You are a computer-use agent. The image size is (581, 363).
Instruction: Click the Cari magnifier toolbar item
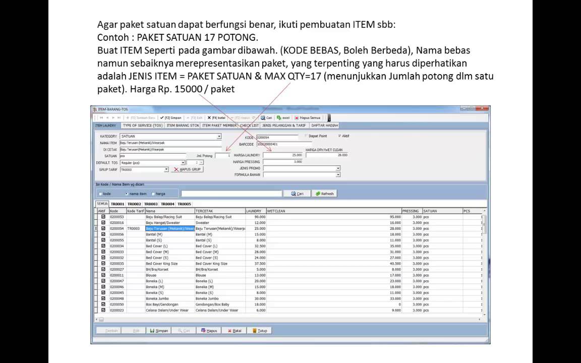click(266, 118)
